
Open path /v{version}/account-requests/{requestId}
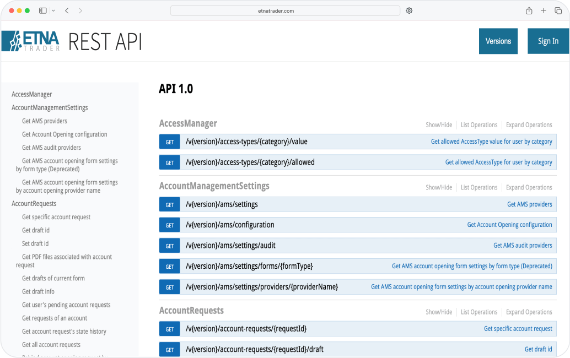pos(246,329)
